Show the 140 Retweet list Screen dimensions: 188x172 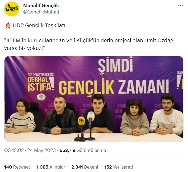(x=17, y=167)
